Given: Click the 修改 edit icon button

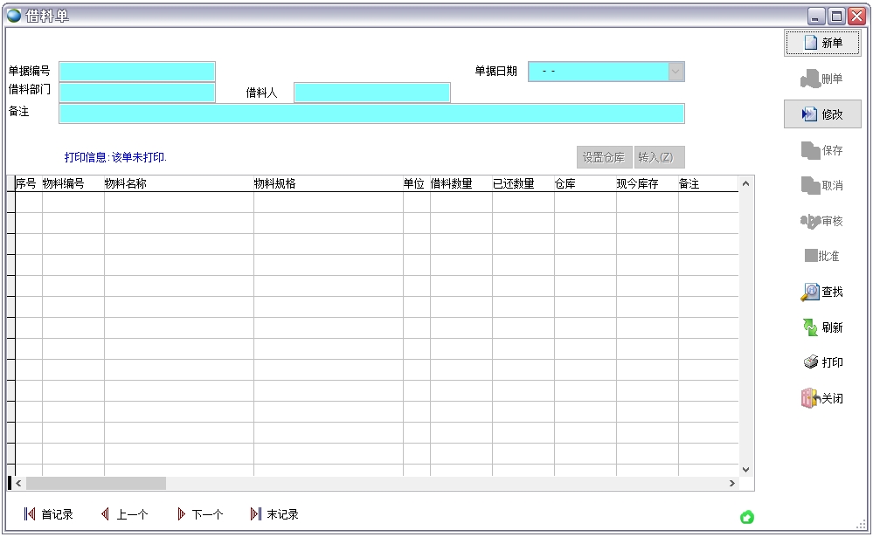Looking at the screenshot, I should tap(810, 114).
